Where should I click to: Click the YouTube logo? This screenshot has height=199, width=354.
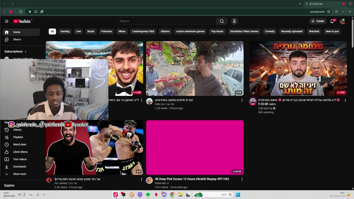(x=22, y=21)
